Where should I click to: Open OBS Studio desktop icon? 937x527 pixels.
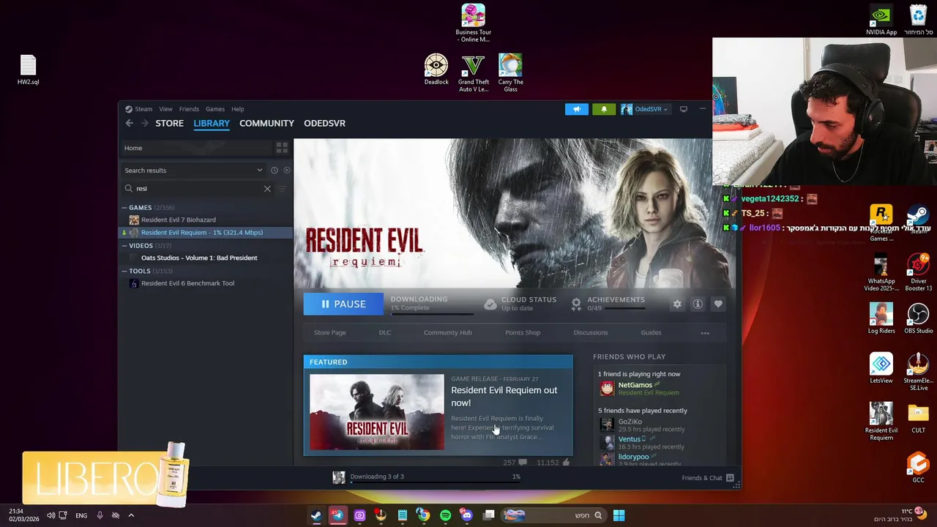pos(918,319)
